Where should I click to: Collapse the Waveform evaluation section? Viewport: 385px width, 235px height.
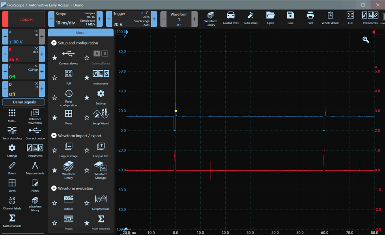pos(54,188)
